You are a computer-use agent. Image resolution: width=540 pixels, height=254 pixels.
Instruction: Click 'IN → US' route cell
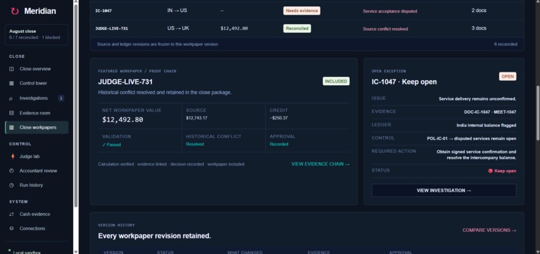point(177,11)
